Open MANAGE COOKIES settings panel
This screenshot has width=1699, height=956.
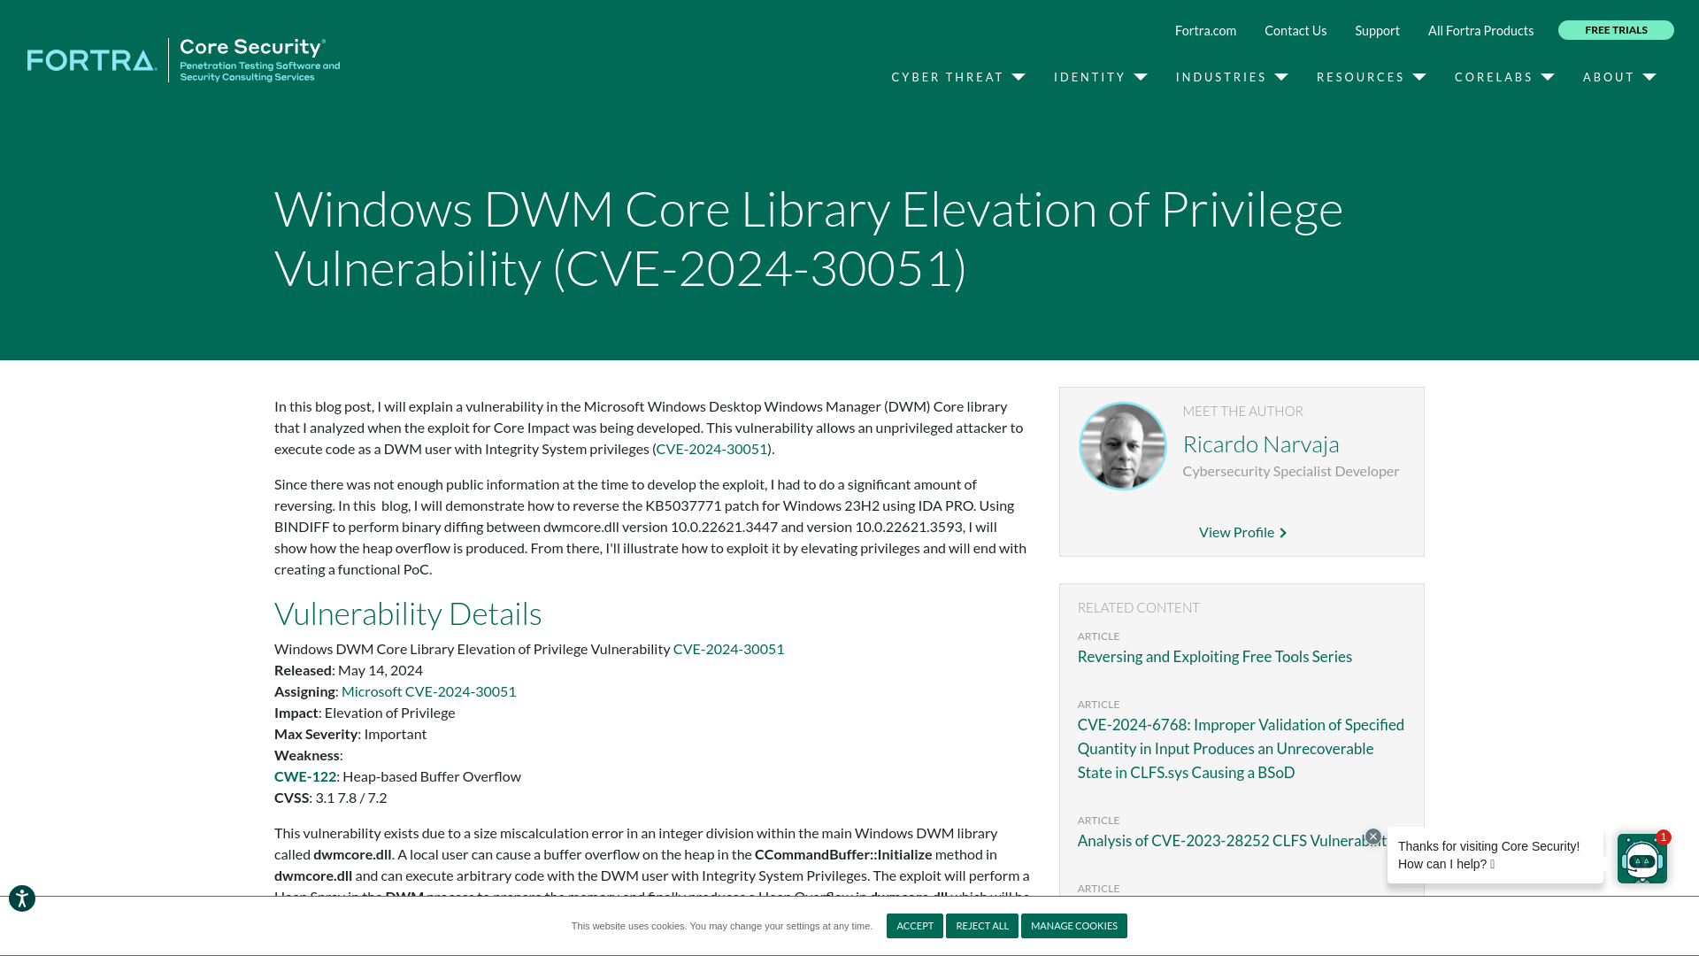(1073, 926)
